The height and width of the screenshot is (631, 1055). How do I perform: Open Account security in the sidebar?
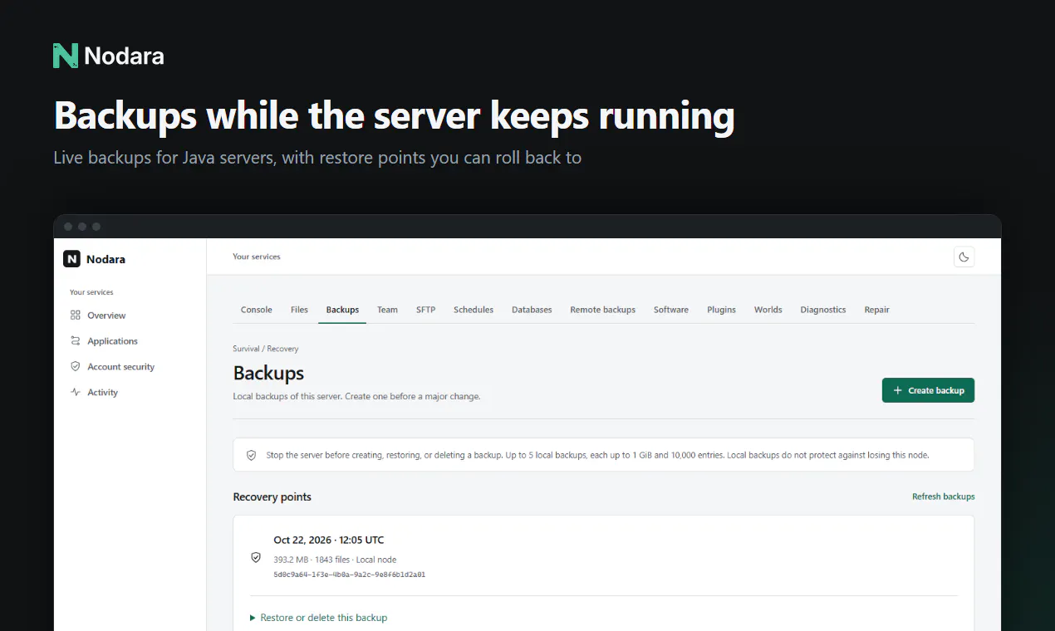click(x=120, y=367)
